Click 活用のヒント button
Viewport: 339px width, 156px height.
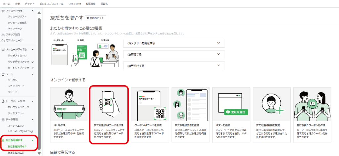[x=96, y=18]
